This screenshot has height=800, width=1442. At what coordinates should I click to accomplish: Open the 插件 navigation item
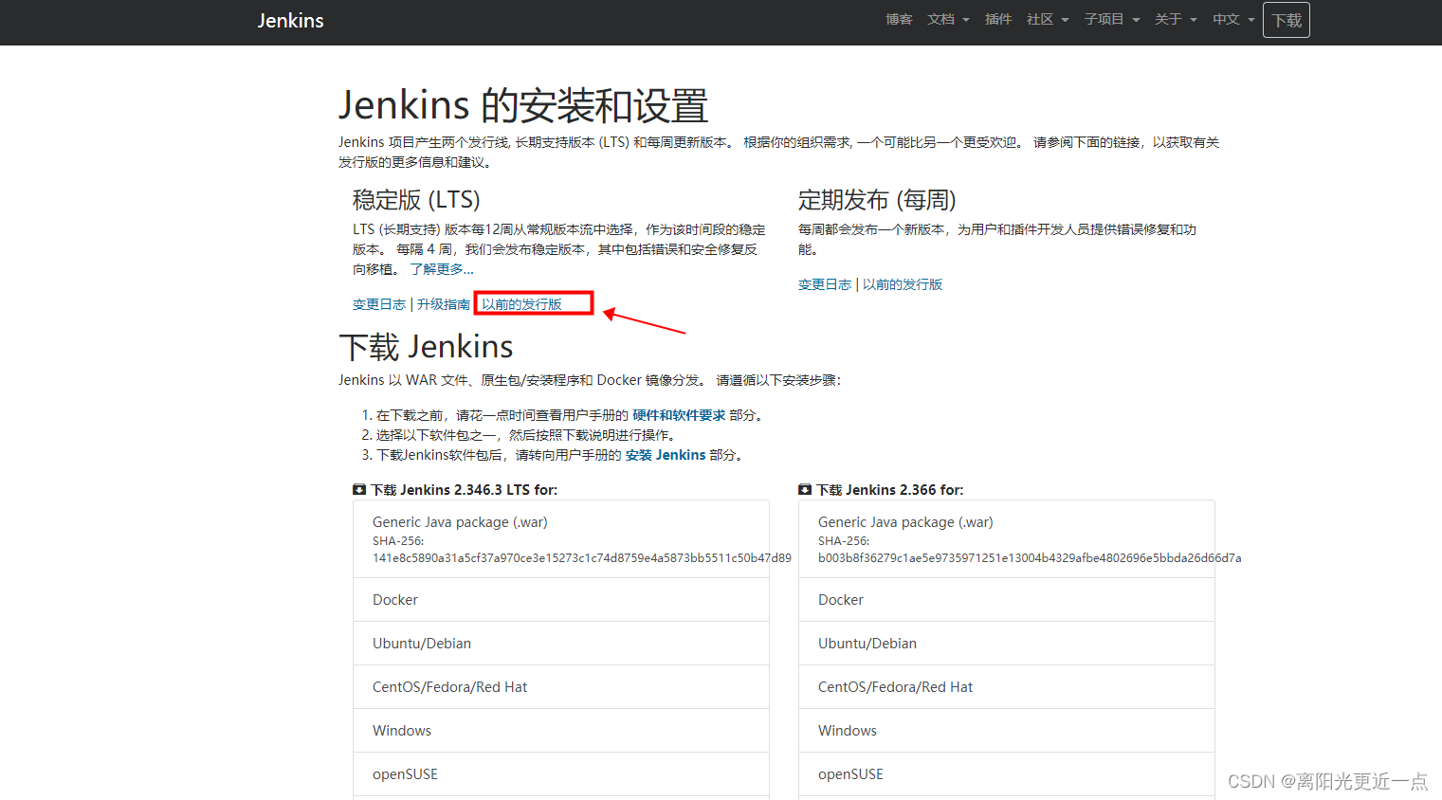tap(998, 19)
